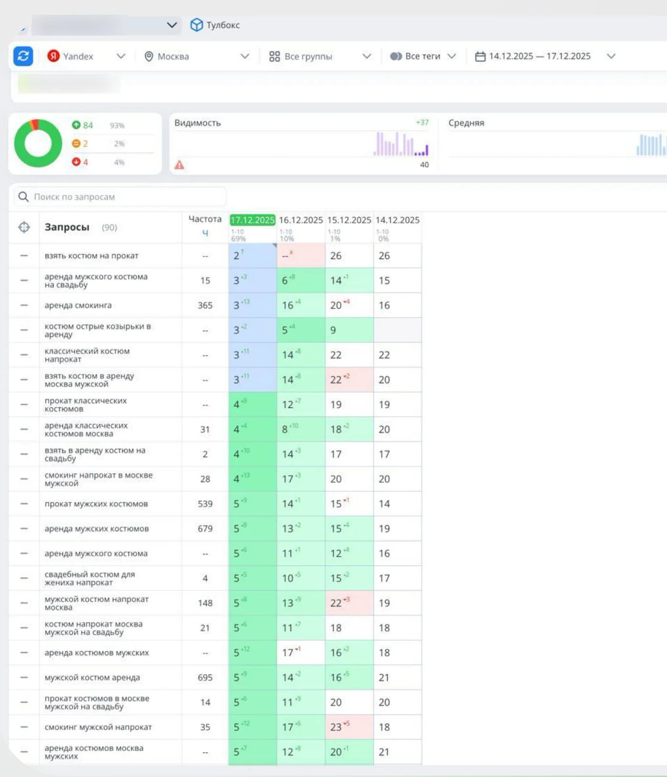Select the 16.12.2025 date column header
Viewport: 667px width, 777px height.
301,220
